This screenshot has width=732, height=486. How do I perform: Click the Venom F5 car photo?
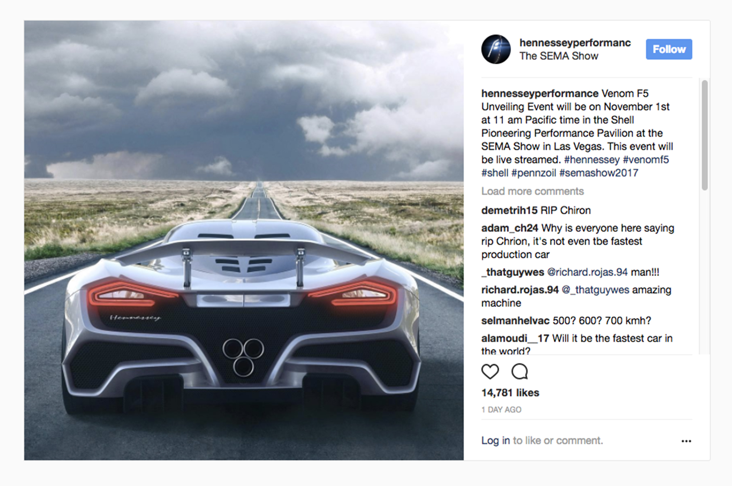click(x=244, y=240)
